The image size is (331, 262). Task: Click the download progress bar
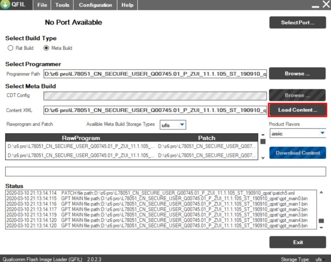click(x=165, y=172)
